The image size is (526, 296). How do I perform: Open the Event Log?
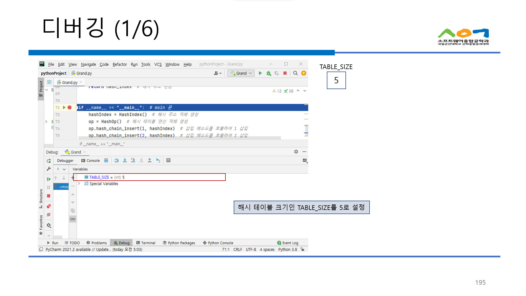[288, 243]
